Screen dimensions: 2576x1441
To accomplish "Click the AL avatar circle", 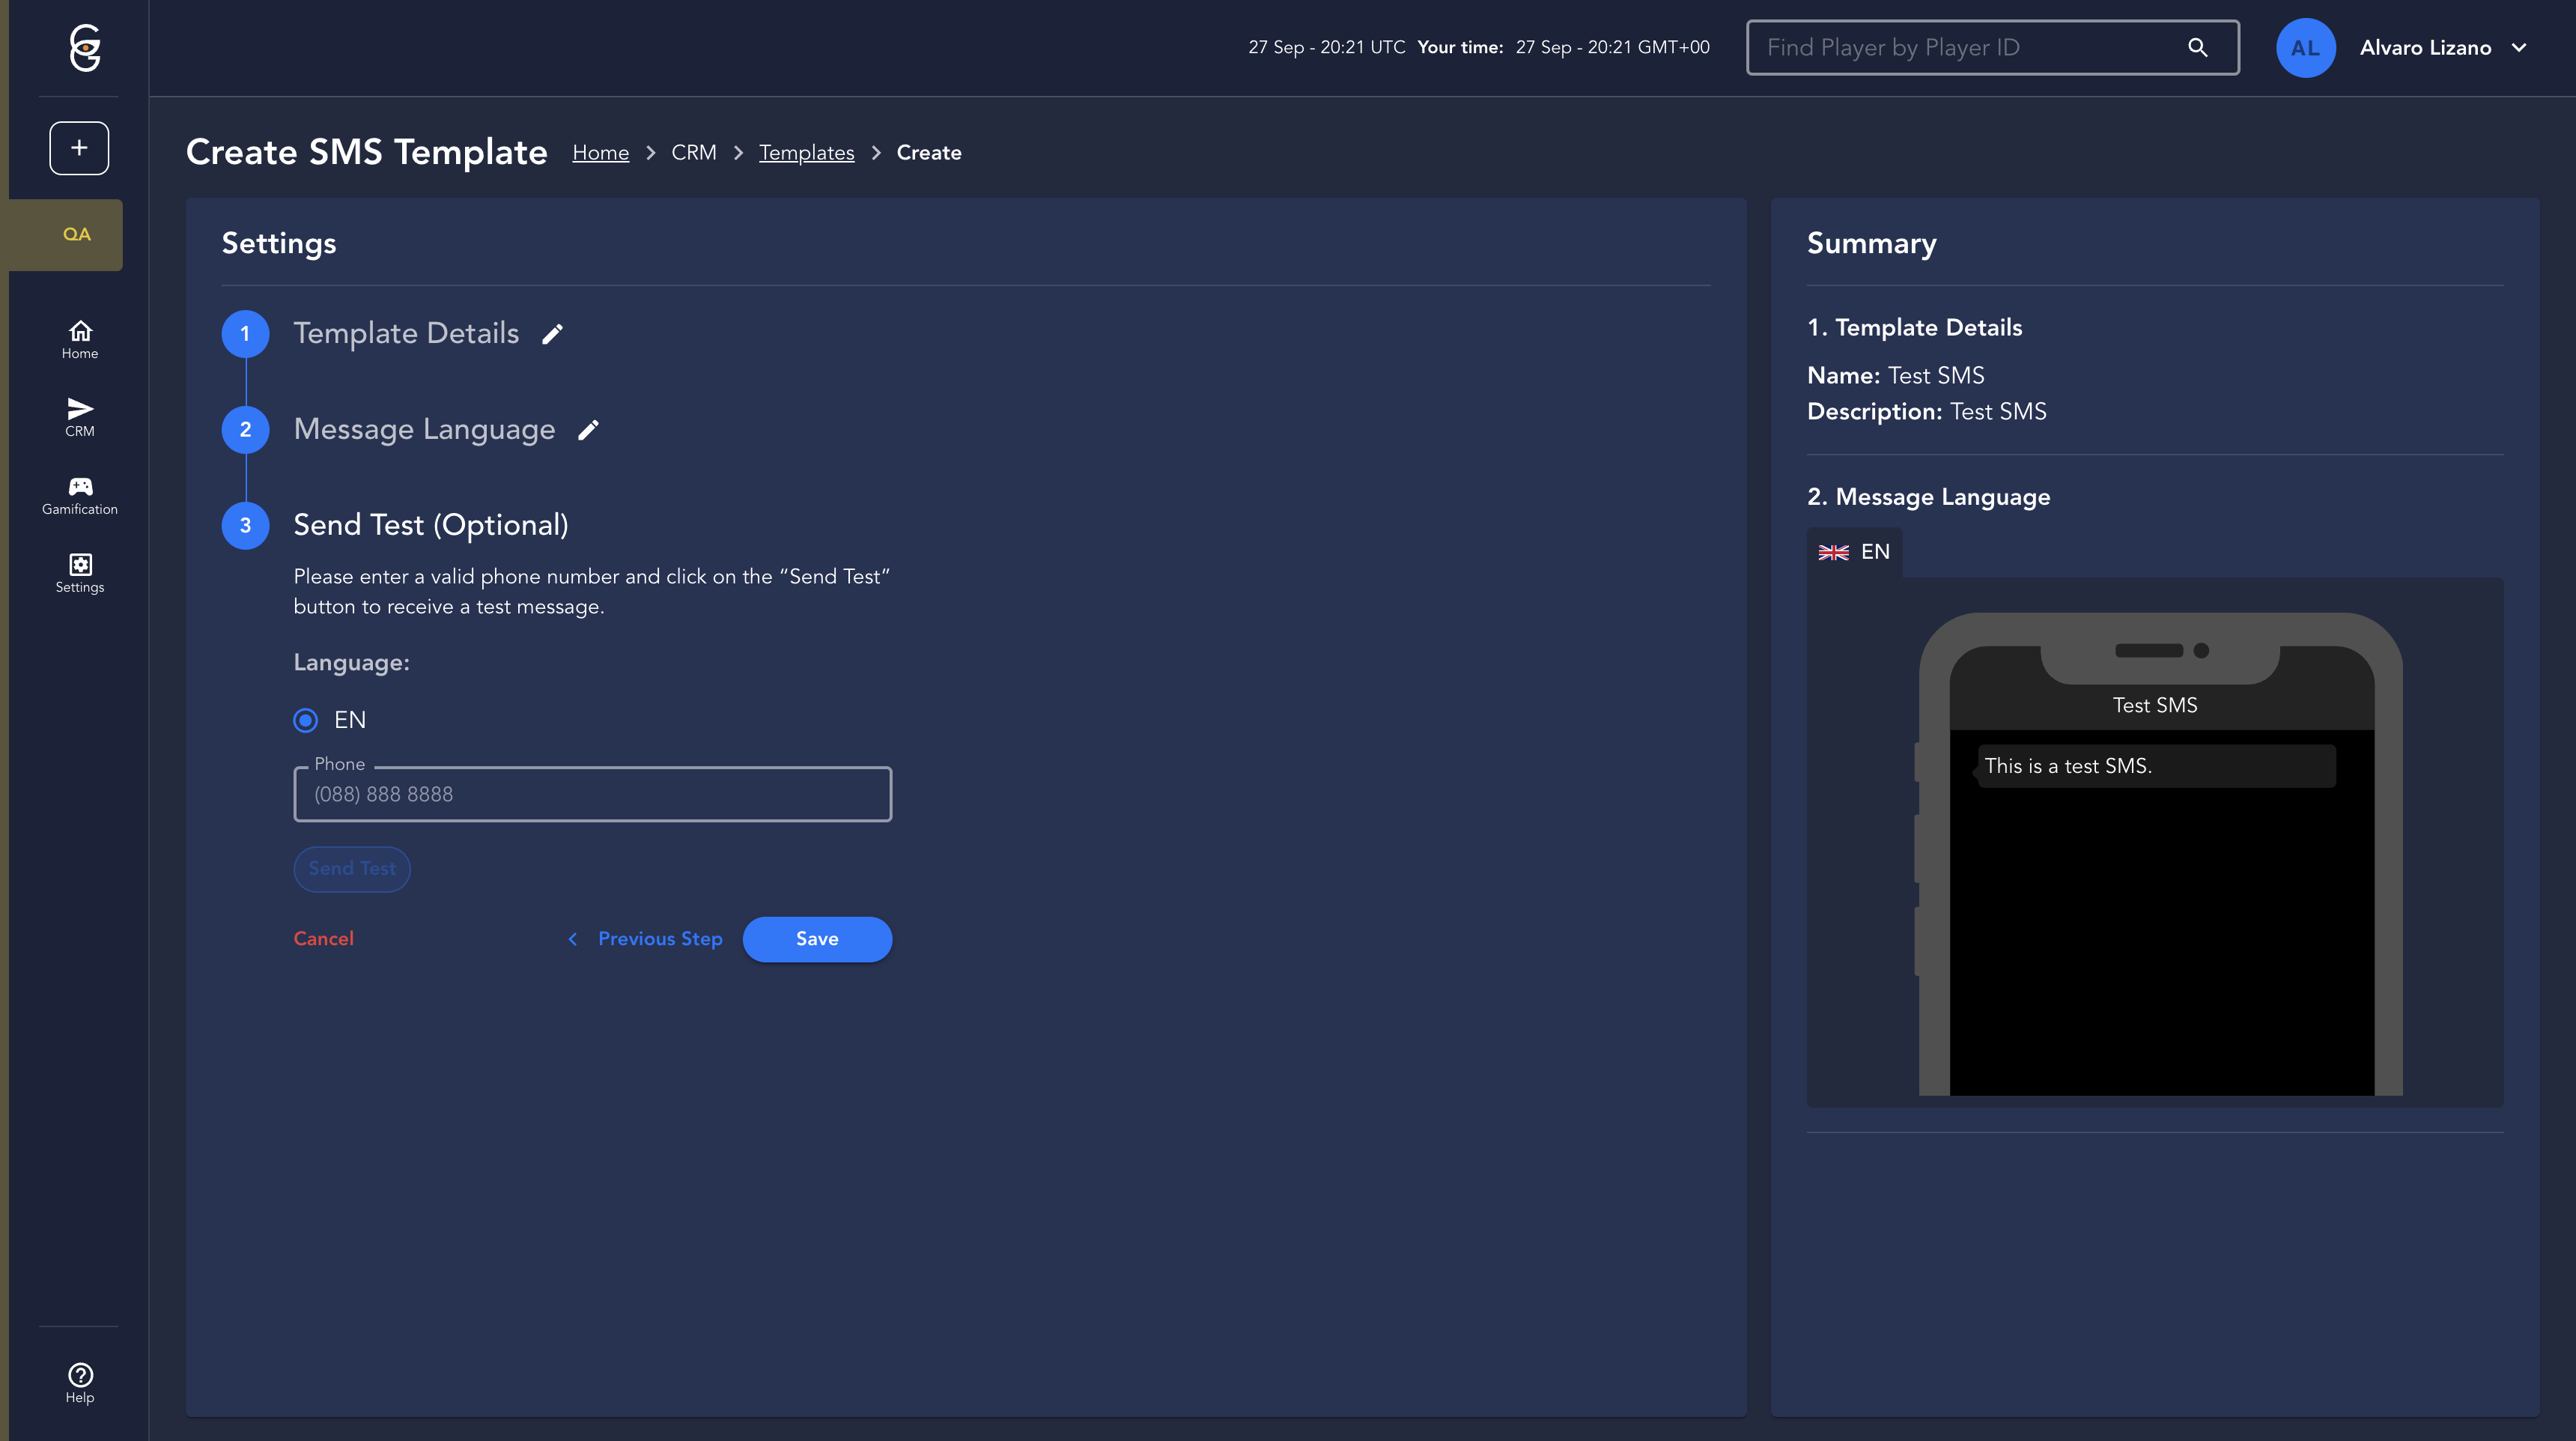I will [2305, 47].
